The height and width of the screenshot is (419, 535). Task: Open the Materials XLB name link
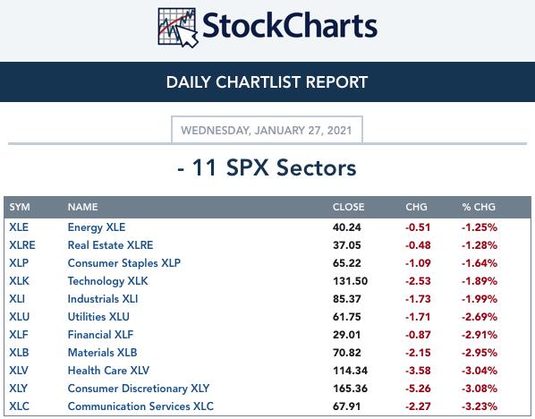click(102, 353)
